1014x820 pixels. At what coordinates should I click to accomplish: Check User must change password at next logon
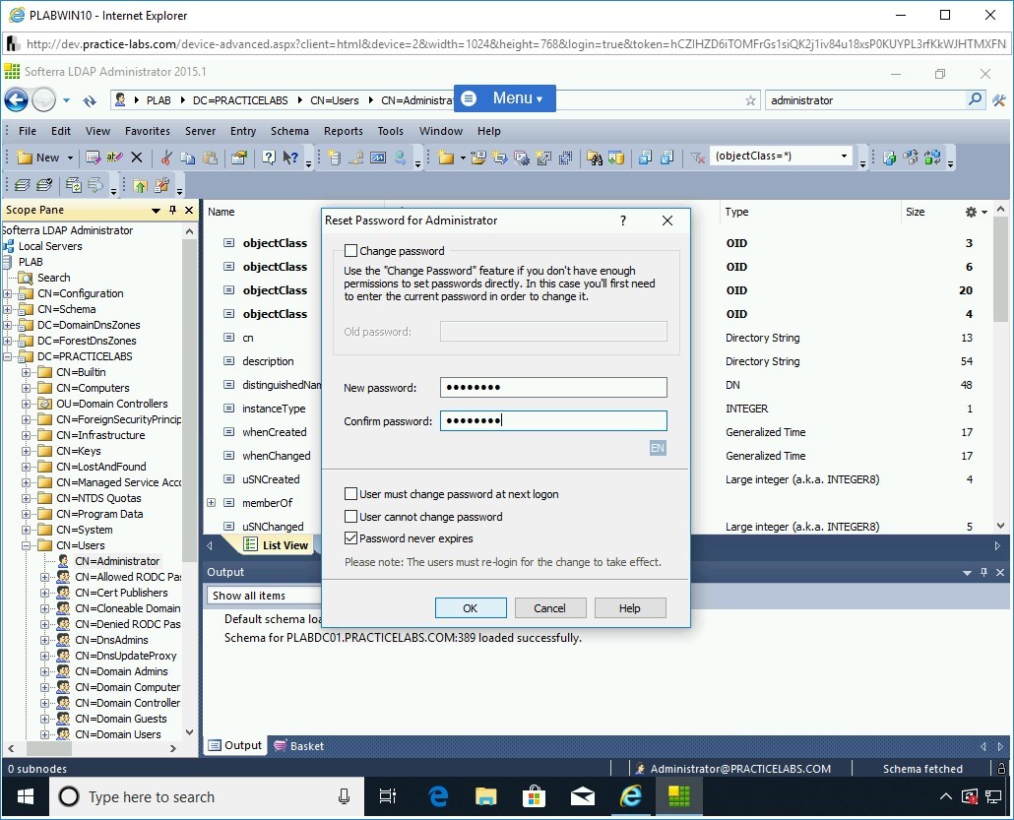351,494
